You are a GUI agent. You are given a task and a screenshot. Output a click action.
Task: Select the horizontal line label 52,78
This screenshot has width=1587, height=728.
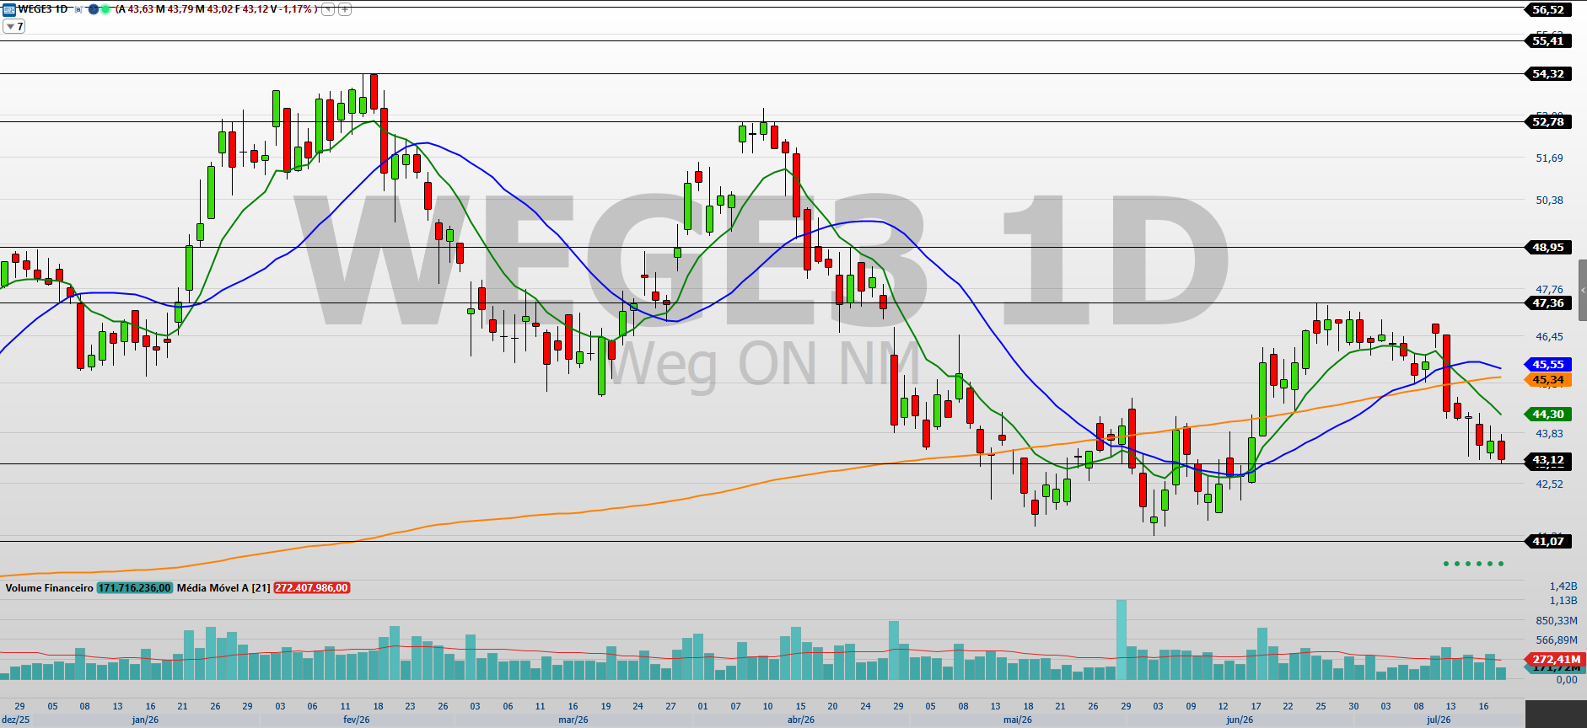pos(1548,121)
